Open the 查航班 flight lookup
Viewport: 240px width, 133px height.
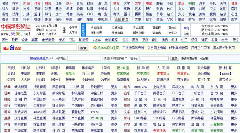tap(157, 28)
